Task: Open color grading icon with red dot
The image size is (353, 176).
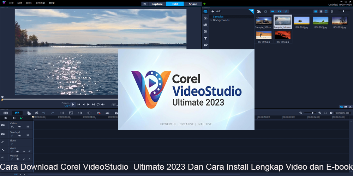Action: coord(98,113)
